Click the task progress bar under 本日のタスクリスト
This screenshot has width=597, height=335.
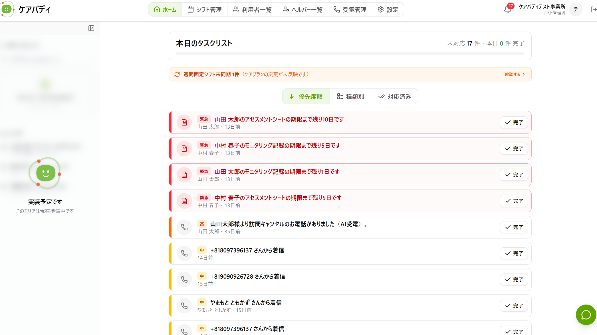pyautogui.click(x=350, y=54)
